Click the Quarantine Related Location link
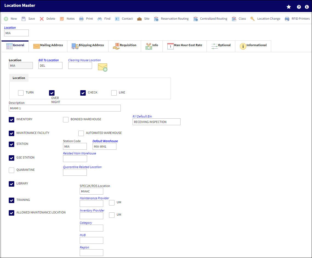This screenshot has height=258, width=312. tap(82, 167)
